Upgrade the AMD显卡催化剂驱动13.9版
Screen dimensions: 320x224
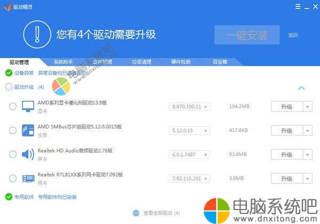click(x=287, y=107)
